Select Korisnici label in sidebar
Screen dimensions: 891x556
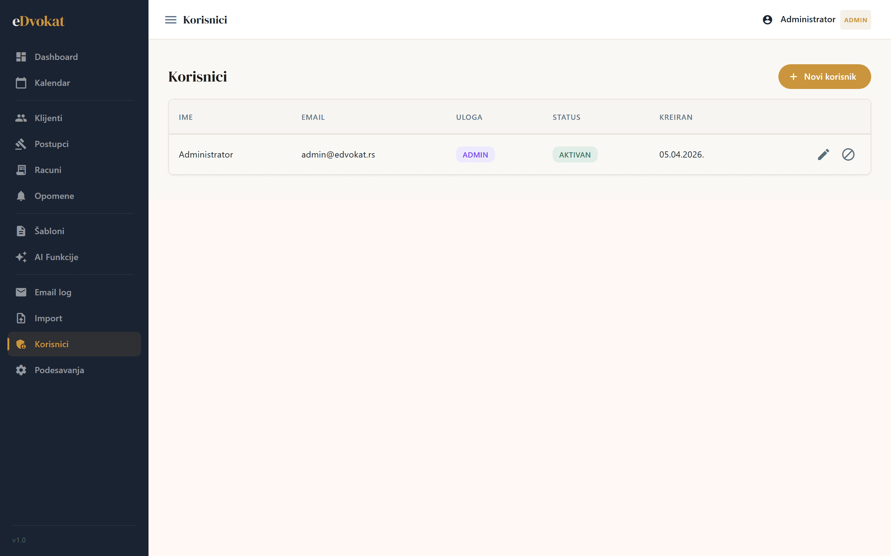52,344
